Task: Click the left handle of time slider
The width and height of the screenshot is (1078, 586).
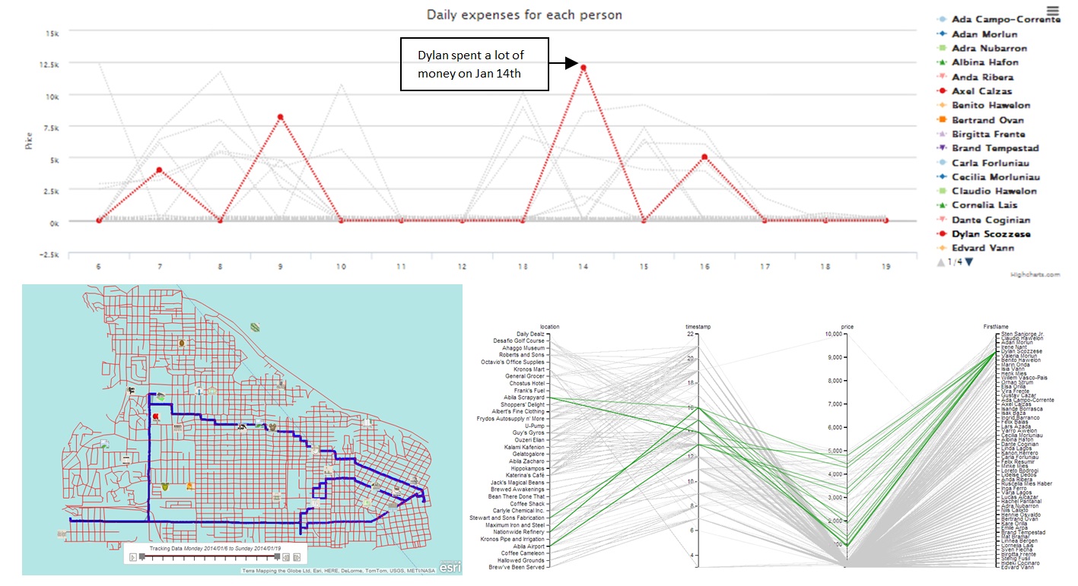Action: [142, 557]
